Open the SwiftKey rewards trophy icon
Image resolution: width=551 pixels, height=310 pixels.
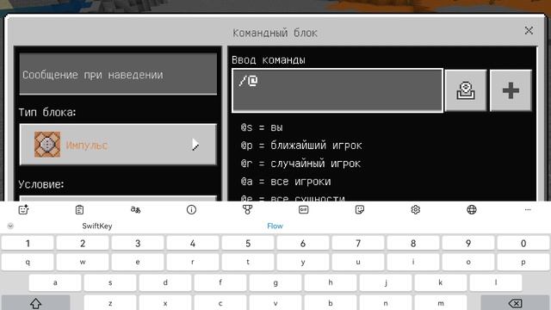pos(247,210)
